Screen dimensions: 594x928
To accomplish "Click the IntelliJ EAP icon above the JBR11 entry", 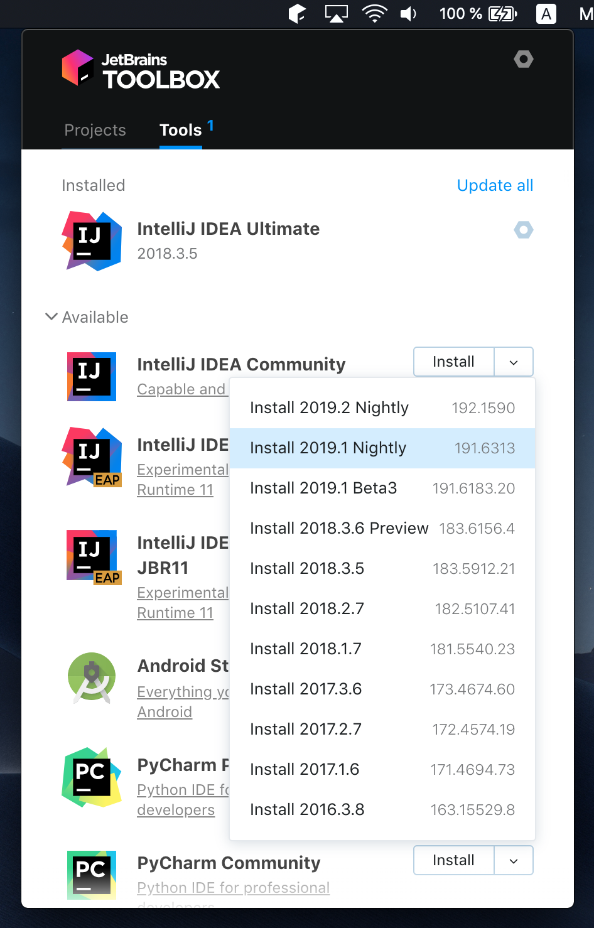I will (92, 457).
